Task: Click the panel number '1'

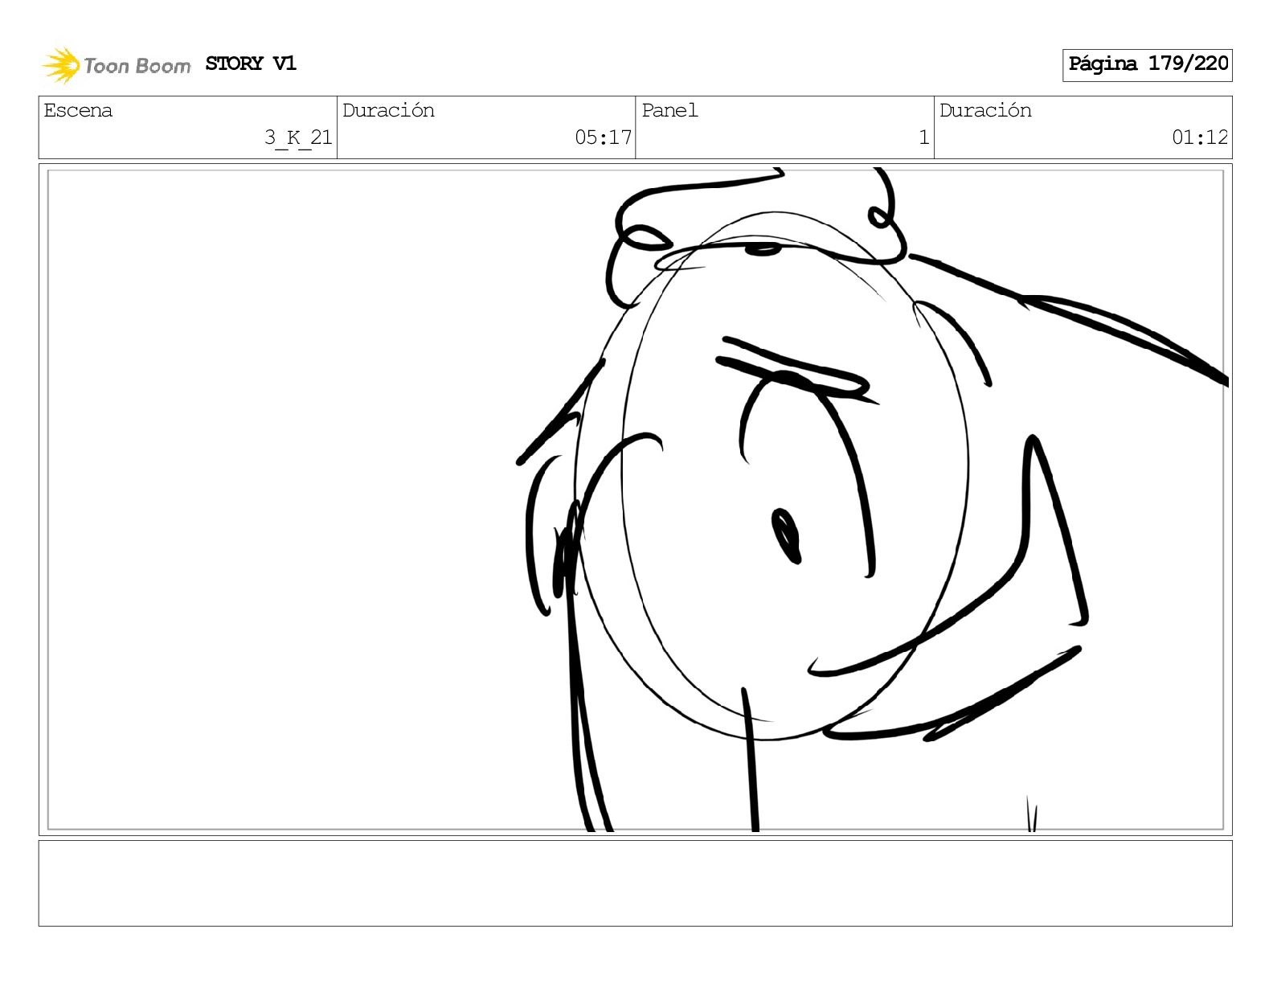Action: pyautogui.click(x=924, y=137)
